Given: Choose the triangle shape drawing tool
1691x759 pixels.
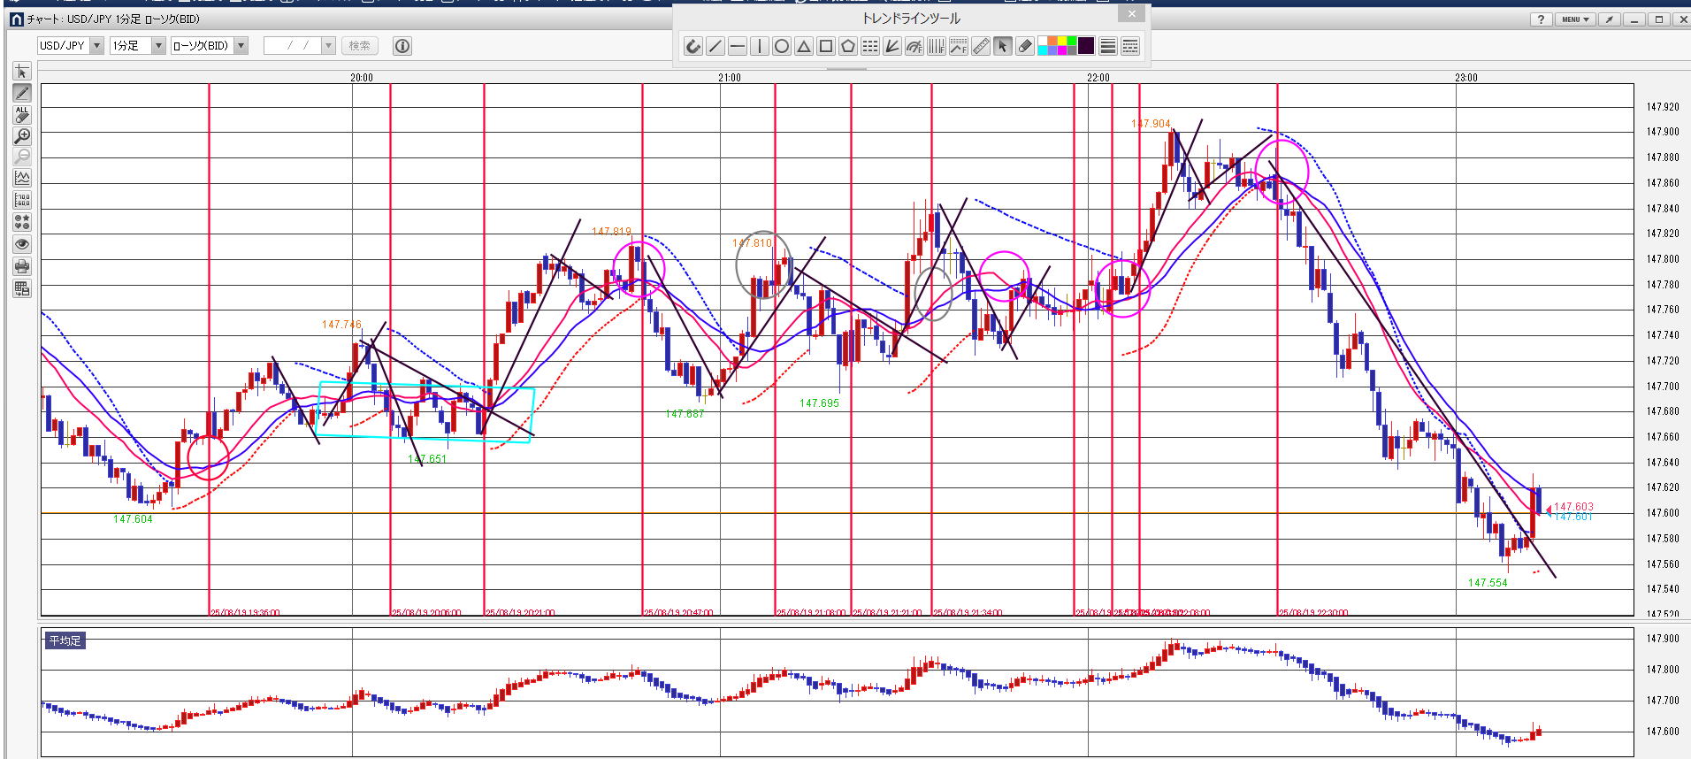Looking at the screenshot, I should click(x=803, y=47).
